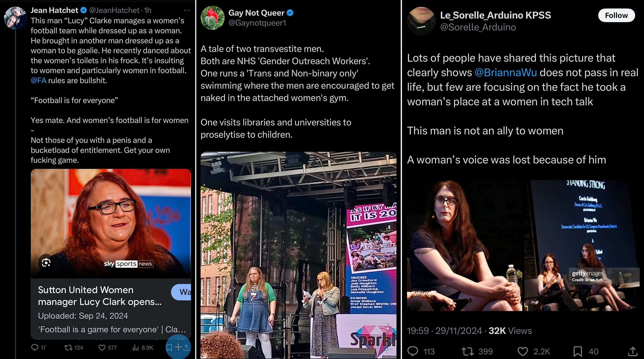Image resolution: width=644 pixels, height=359 pixels.
Task: Click the reply icon with 17 replies
Action: (35, 347)
